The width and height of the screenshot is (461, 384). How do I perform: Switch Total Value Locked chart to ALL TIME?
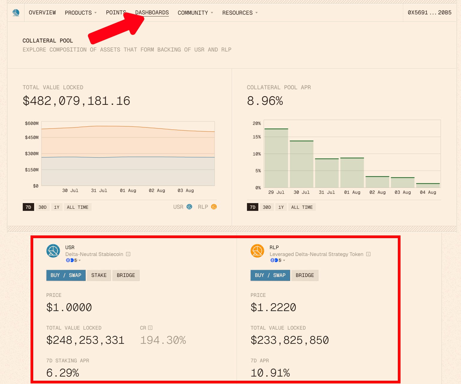pyautogui.click(x=78, y=207)
